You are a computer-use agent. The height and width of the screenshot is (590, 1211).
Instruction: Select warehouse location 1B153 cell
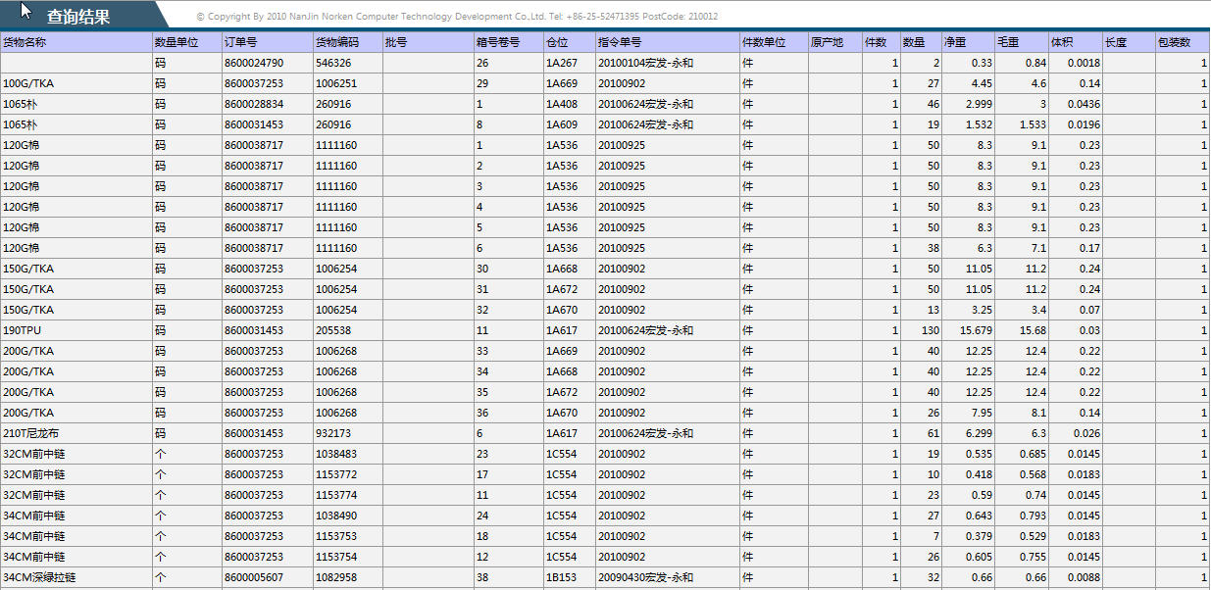(x=562, y=577)
